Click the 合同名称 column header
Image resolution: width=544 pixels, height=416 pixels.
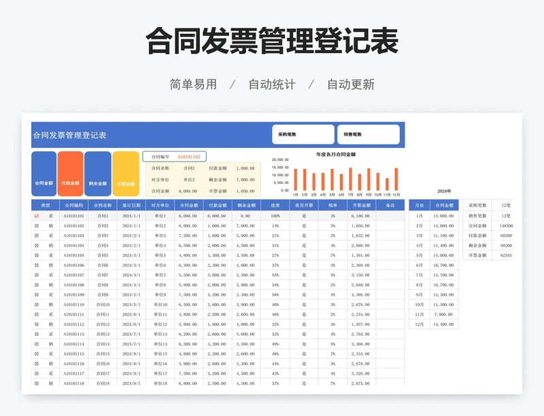click(103, 205)
